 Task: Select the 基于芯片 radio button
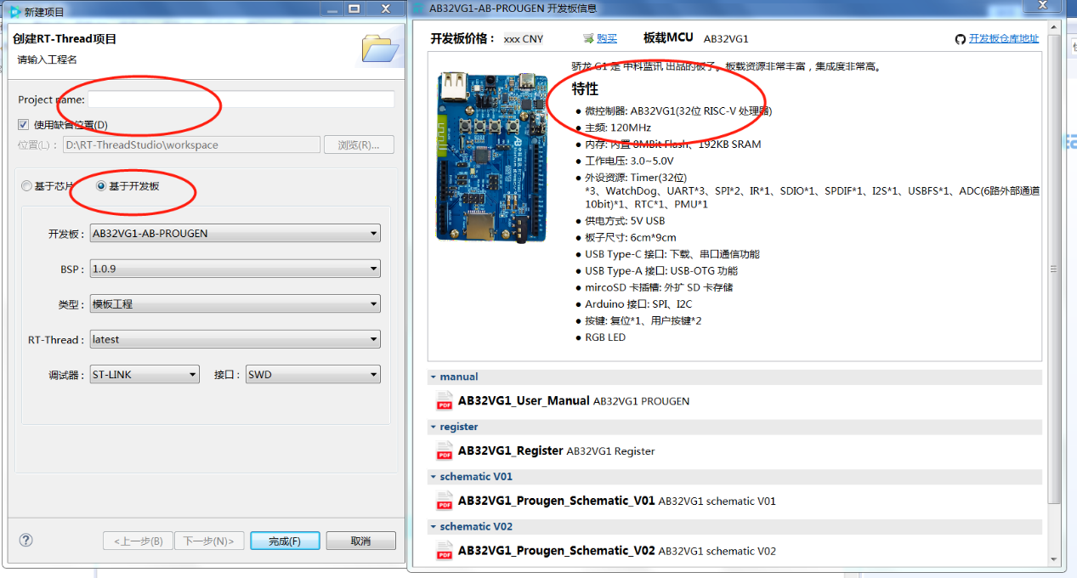27,186
